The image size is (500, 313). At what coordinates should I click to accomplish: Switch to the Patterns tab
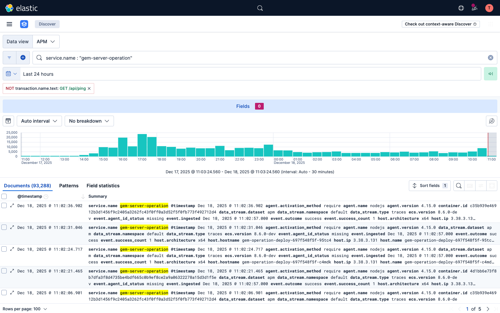click(x=69, y=186)
